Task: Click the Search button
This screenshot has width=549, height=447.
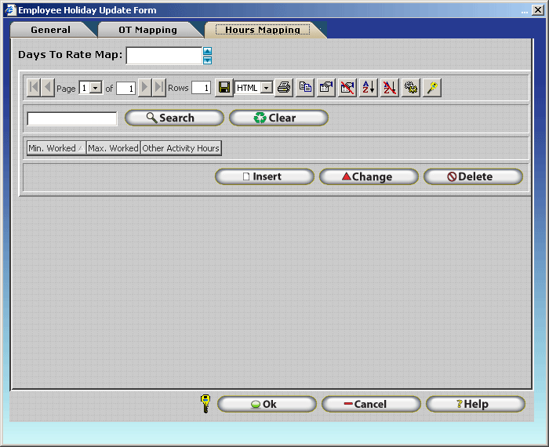Action: pos(174,118)
